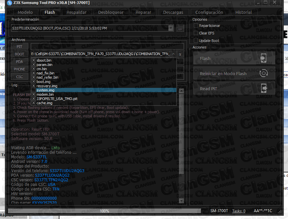The image size is (288, 219).
Task: Uncheck the modem.bin file checkbox
Action: point(33,94)
